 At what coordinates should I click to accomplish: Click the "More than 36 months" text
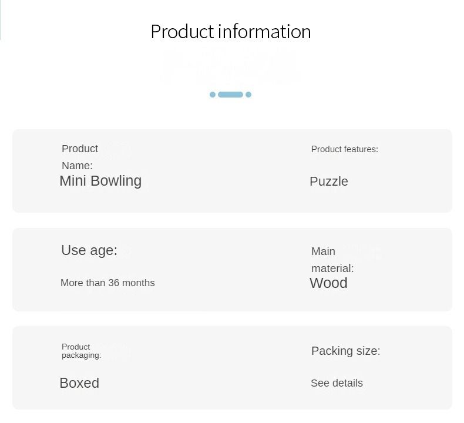click(x=107, y=283)
